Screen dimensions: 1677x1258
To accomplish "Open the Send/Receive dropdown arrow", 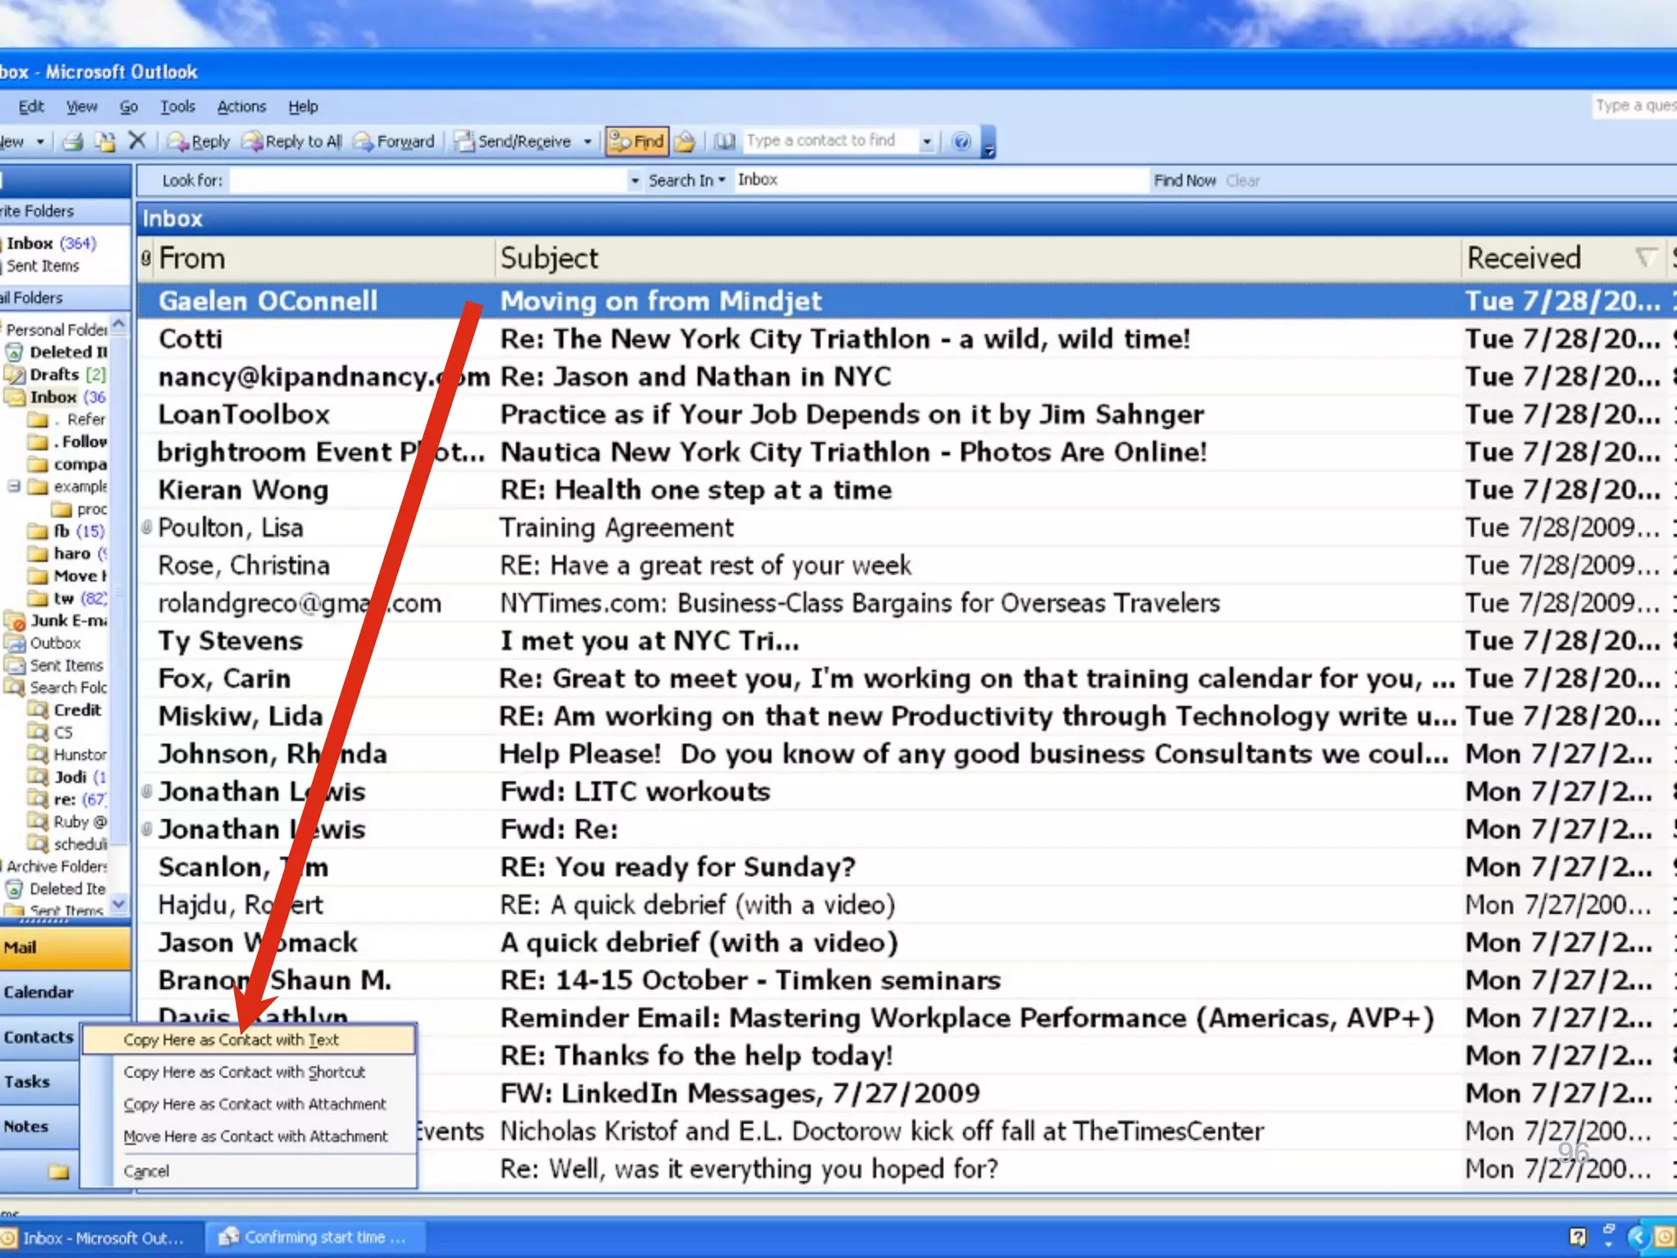I will [588, 142].
